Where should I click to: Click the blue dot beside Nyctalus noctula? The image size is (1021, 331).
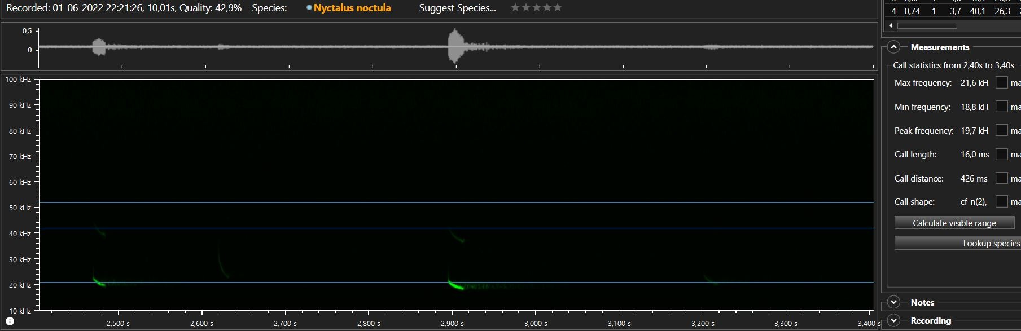tap(309, 8)
